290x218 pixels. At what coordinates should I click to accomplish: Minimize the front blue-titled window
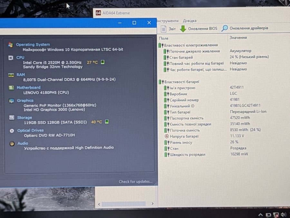point(120,23)
